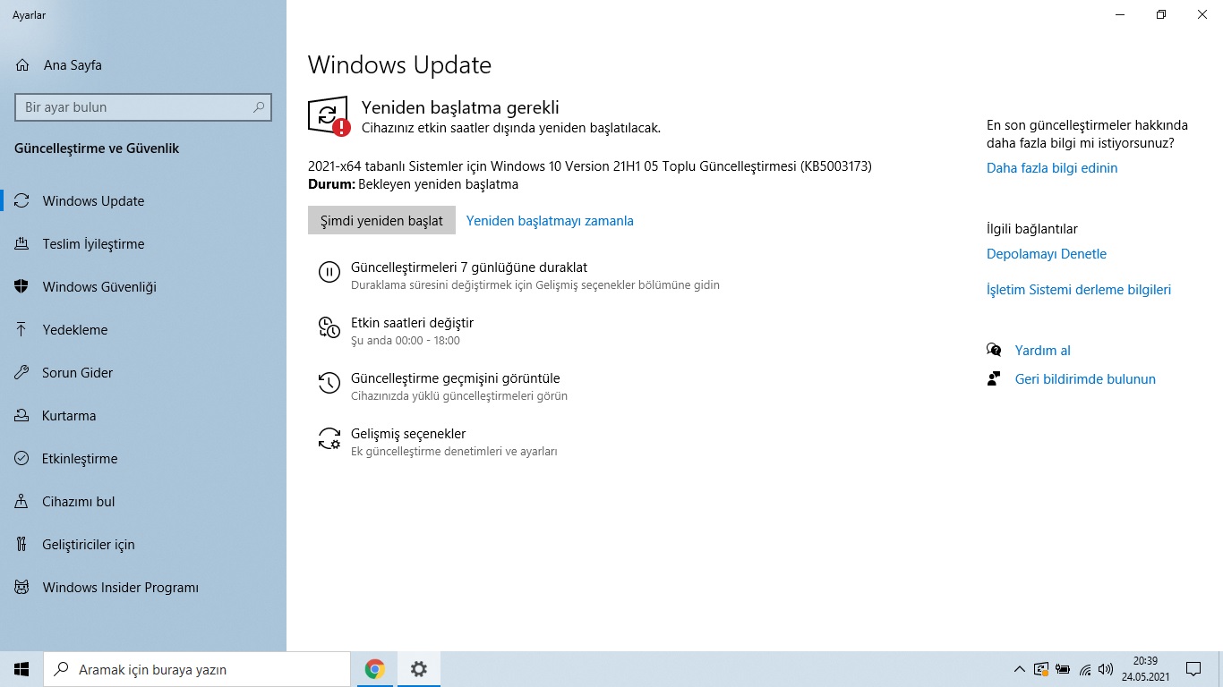Open the notification action center
Image resolution: width=1223 pixels, height=687 pixels.
coord(1193,669)
